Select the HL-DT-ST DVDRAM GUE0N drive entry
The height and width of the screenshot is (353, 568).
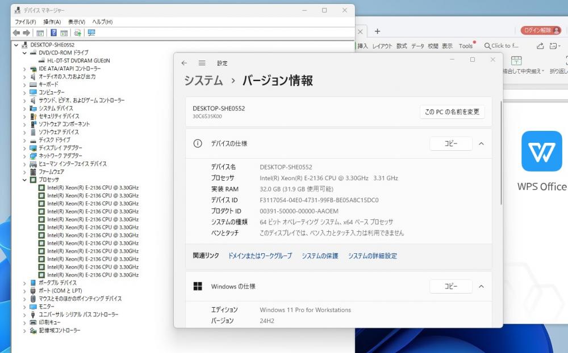[x=78, y=61]
